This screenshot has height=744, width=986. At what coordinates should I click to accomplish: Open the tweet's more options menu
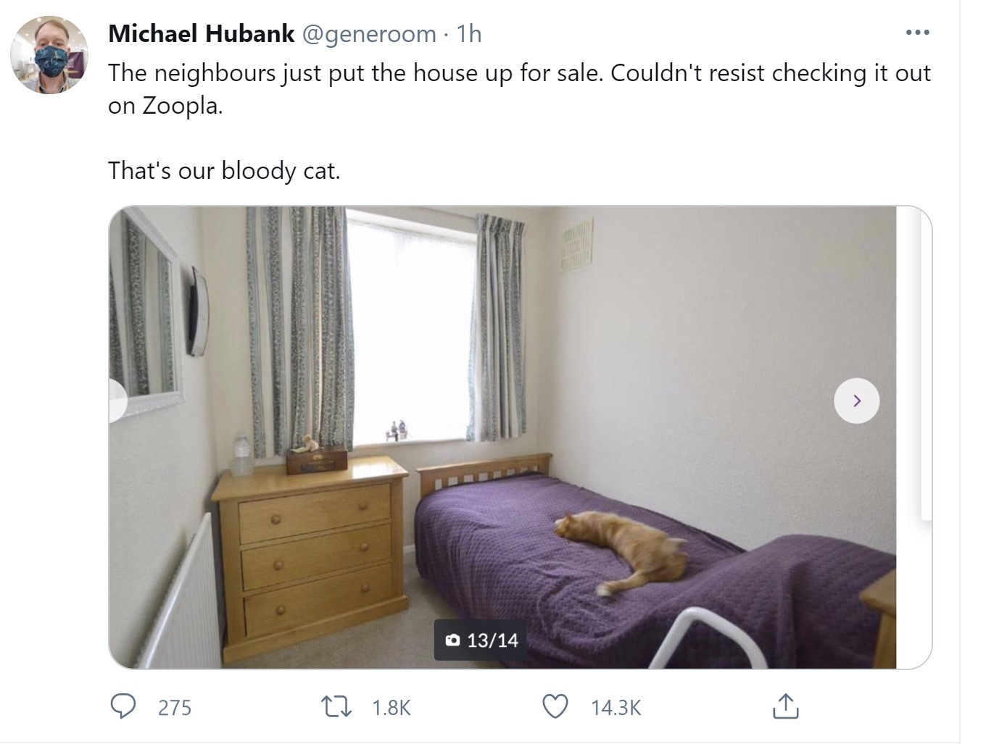pos(917,33)
